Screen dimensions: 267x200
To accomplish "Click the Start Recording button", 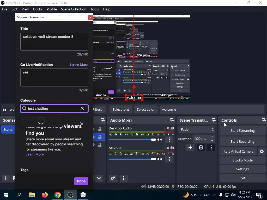I will point(242,141).
